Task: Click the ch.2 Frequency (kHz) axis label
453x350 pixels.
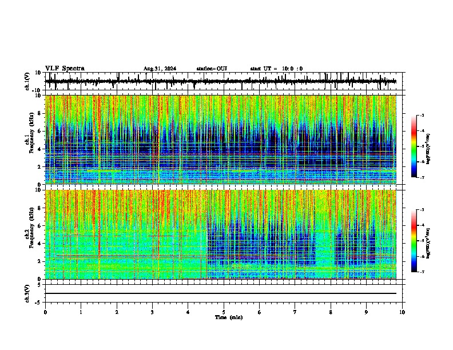Action: [x=29, y=228]
